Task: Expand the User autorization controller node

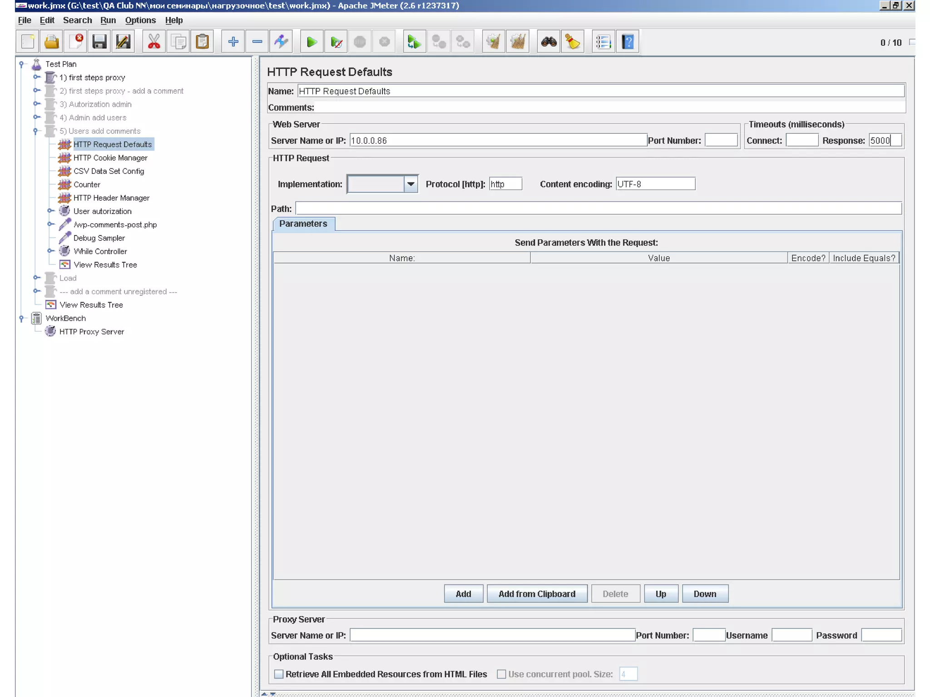Action: 50,211
